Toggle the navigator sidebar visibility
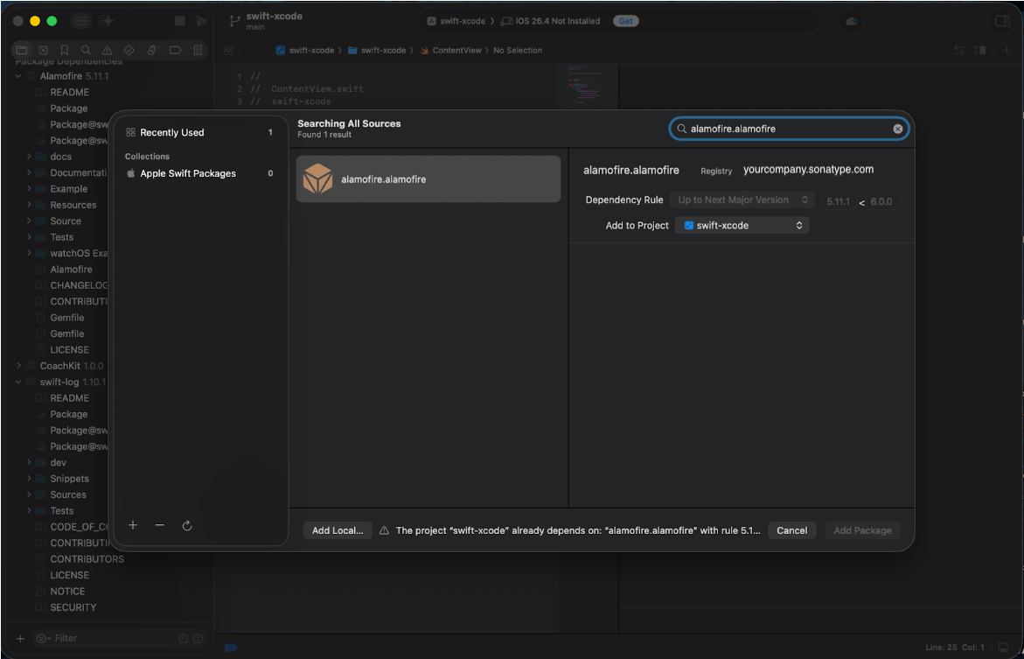This screenshot has width=1024, height=659. point(80,21)
